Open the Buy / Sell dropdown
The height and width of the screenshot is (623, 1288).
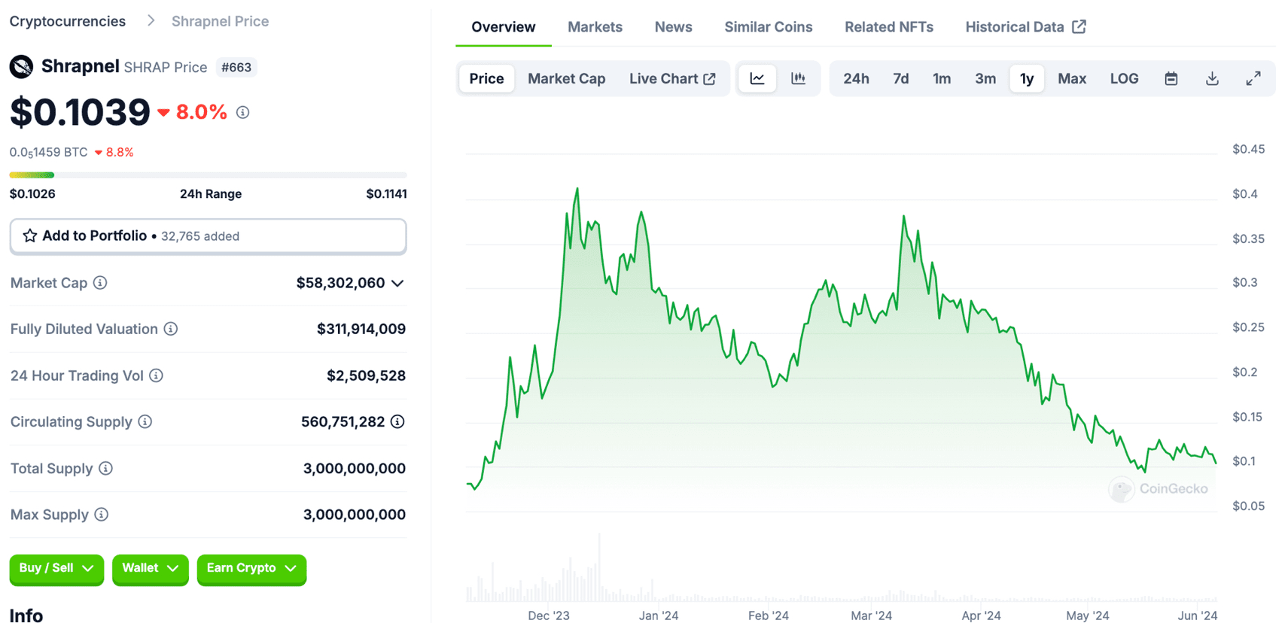point(56,569)
